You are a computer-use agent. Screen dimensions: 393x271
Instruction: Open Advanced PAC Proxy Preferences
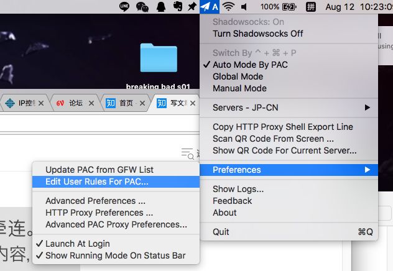(116, 224)
